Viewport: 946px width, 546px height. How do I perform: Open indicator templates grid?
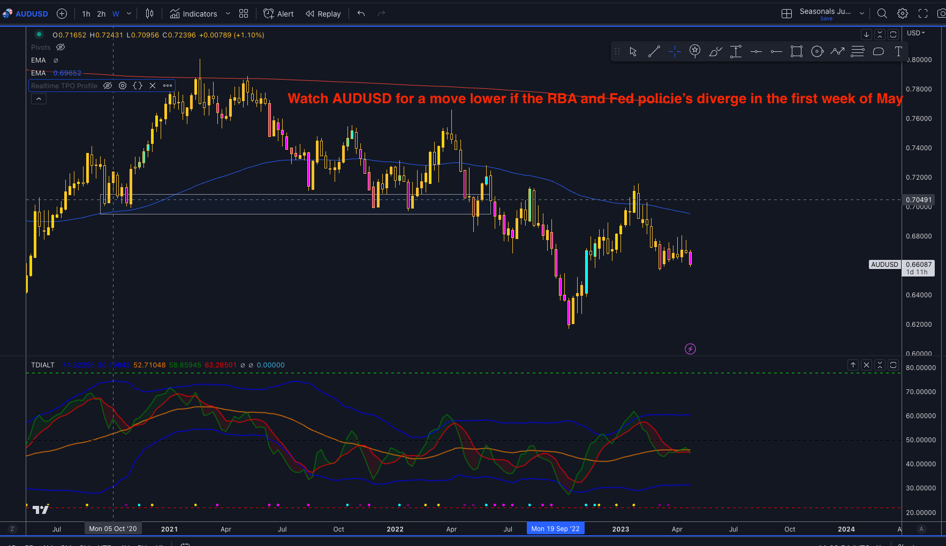click(x=244, y=14)
